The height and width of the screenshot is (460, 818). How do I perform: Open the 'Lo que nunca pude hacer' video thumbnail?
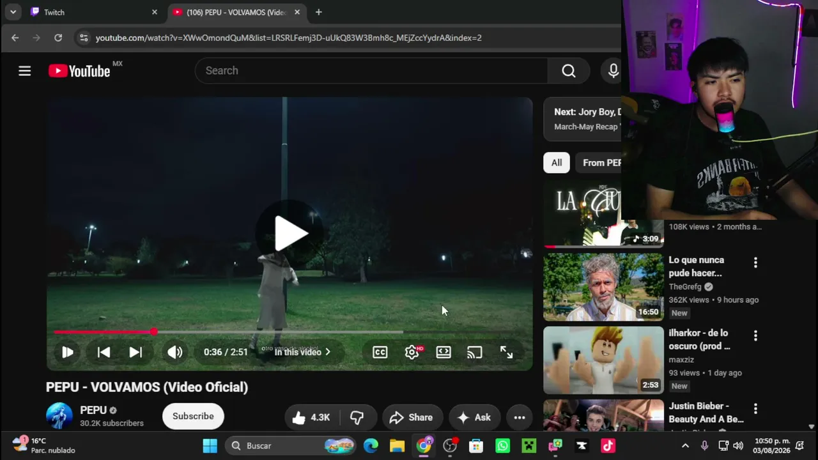[603, 287]
